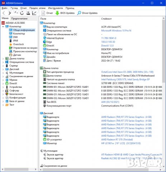
Task: Go forward with the right arrow toolbar icon
Action: tap(10, 13)
